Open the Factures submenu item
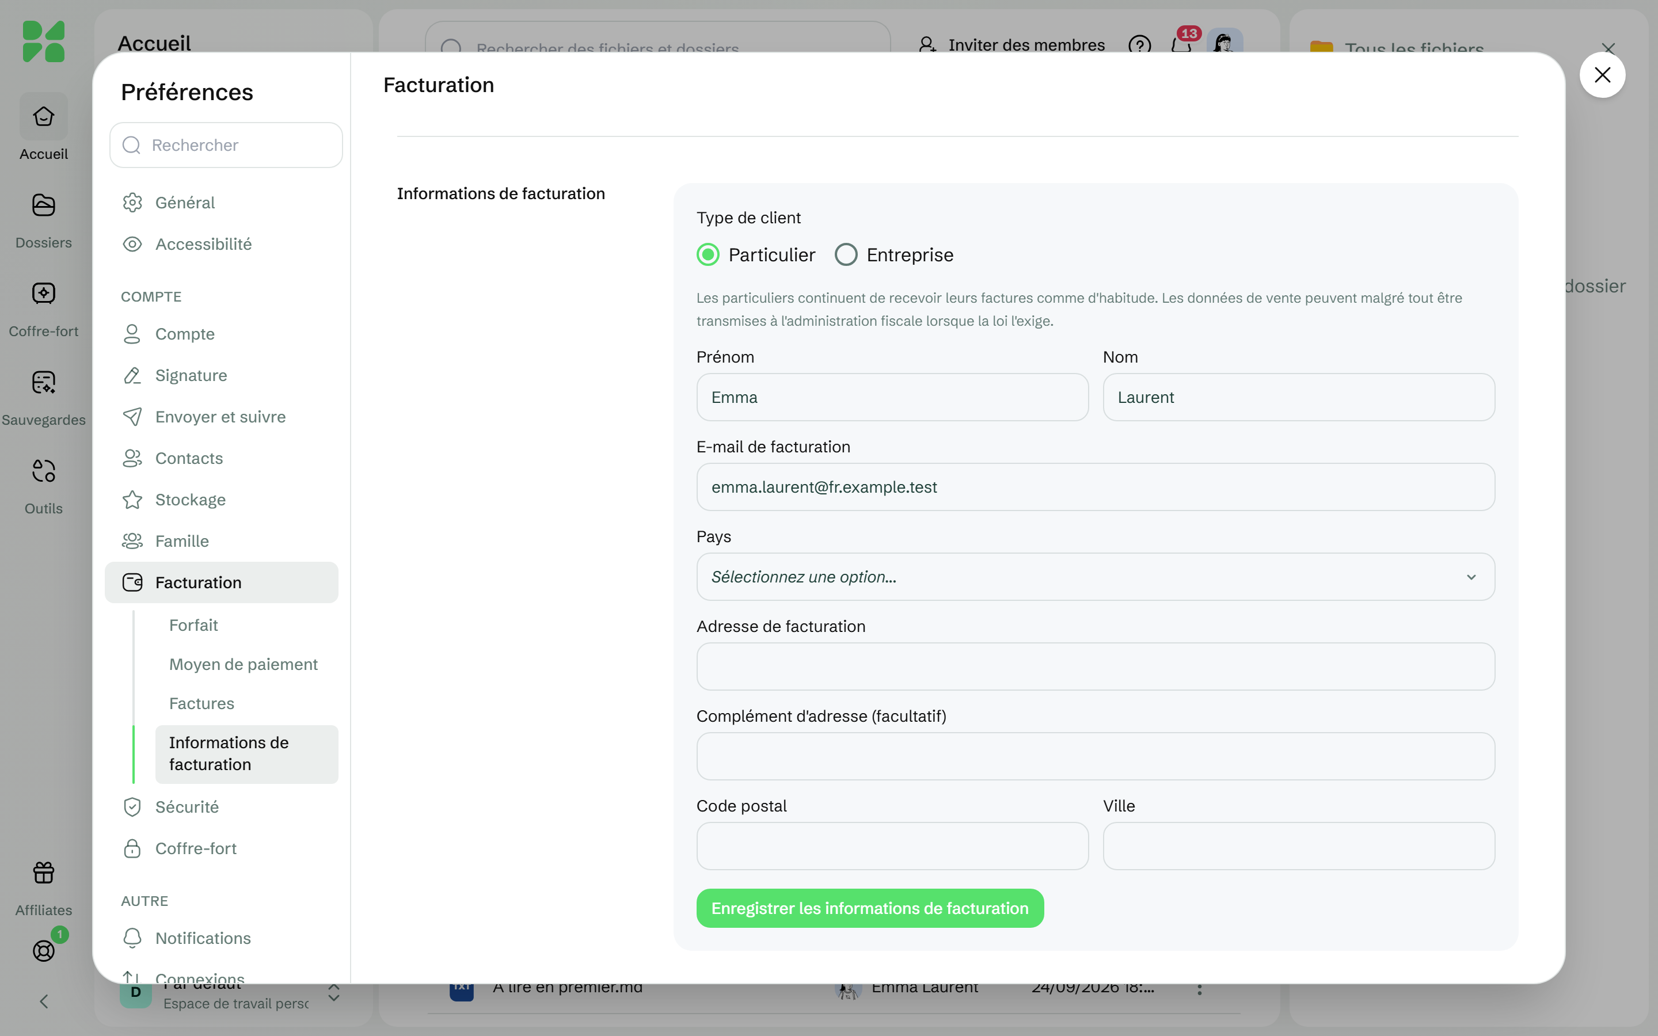Screen dimensions: 1658x1036 click(x=201, y=703)
